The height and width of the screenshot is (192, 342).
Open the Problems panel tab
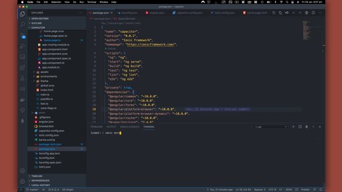coord(96,127)
